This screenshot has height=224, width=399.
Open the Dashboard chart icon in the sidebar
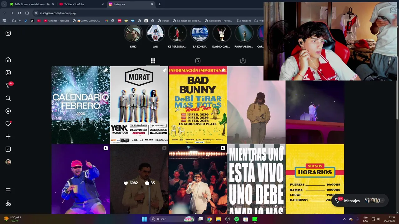(8, 149)
